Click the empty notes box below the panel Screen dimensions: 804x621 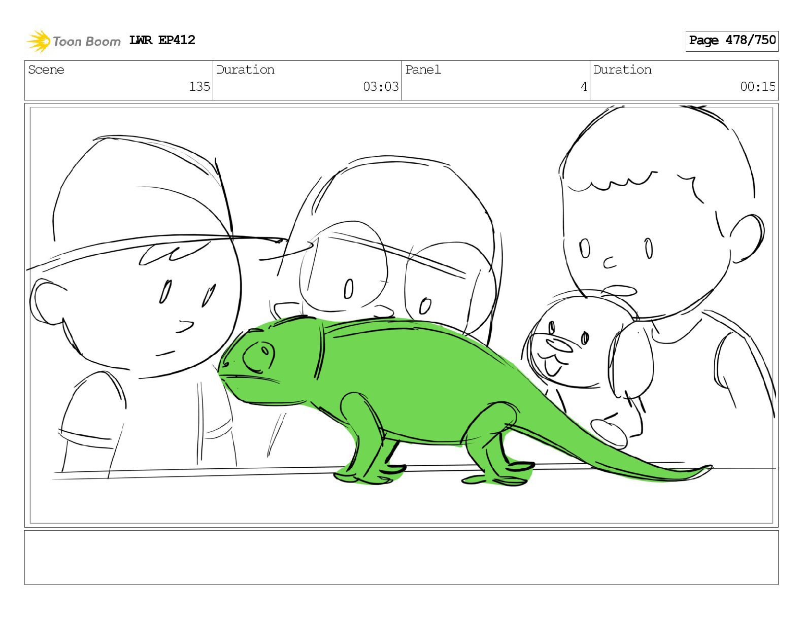pos(401,558)
